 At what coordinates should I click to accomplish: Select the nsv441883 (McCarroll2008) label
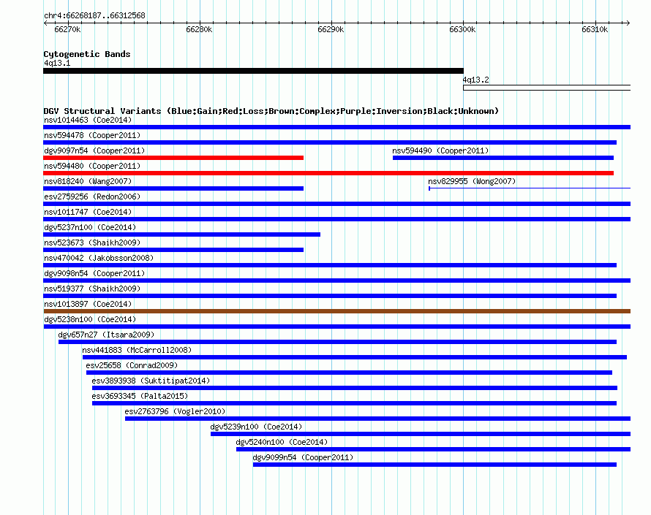pyautogui.click(x=137, y=350)
